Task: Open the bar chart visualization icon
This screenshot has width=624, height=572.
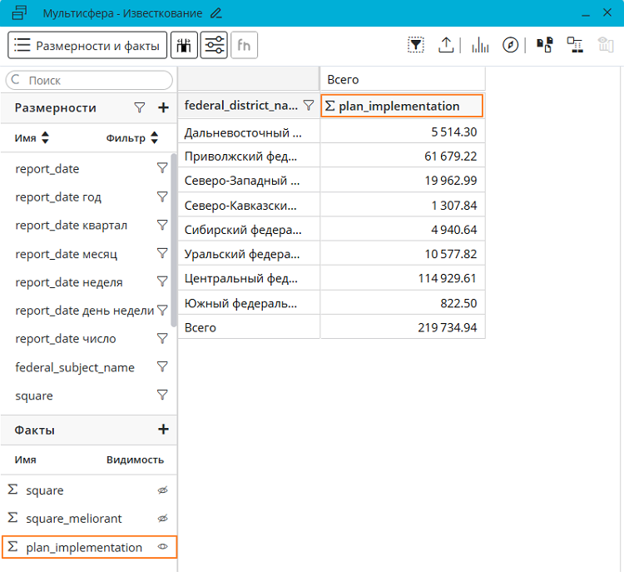Action: [480, 46]
